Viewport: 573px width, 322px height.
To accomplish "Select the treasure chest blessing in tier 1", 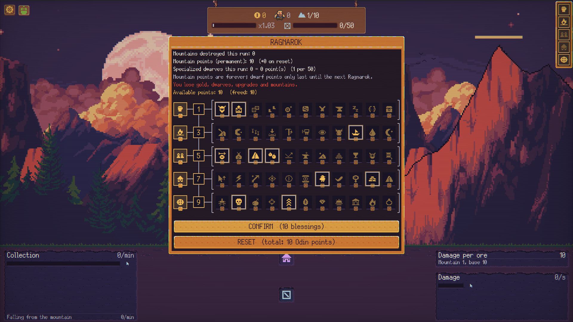I will [389, 109].
